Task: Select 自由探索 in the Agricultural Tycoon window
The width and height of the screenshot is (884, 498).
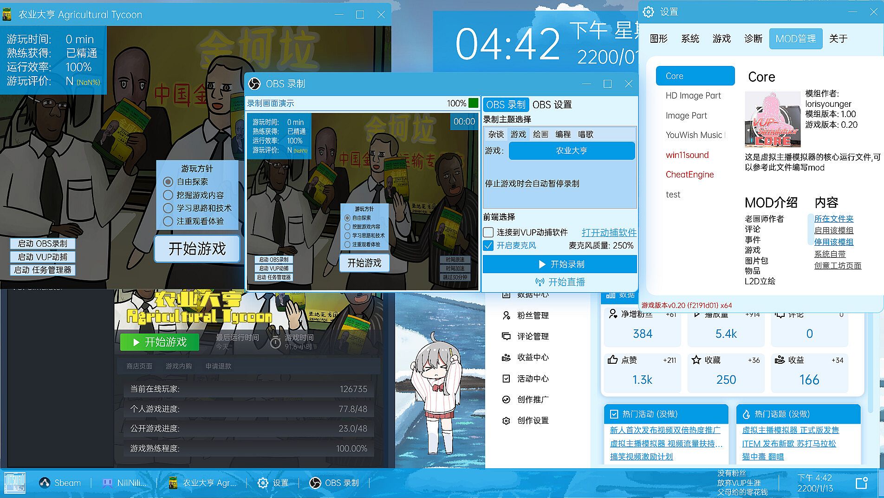Action: click(168, 182)
